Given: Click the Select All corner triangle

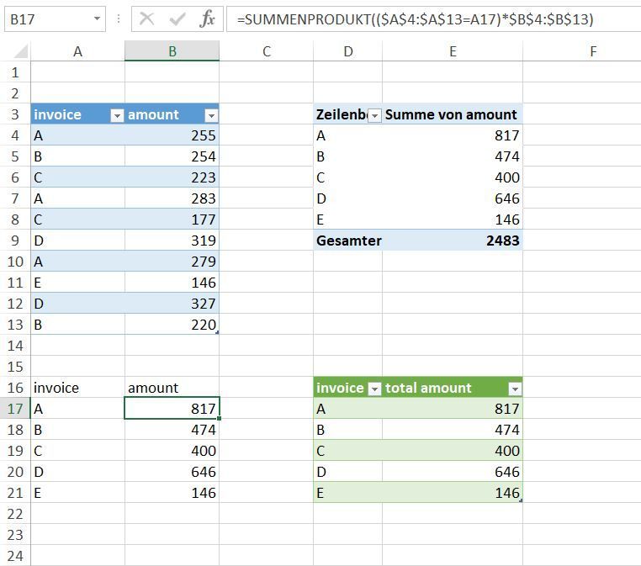Looking at the screenshot, I should coord(21,51).
